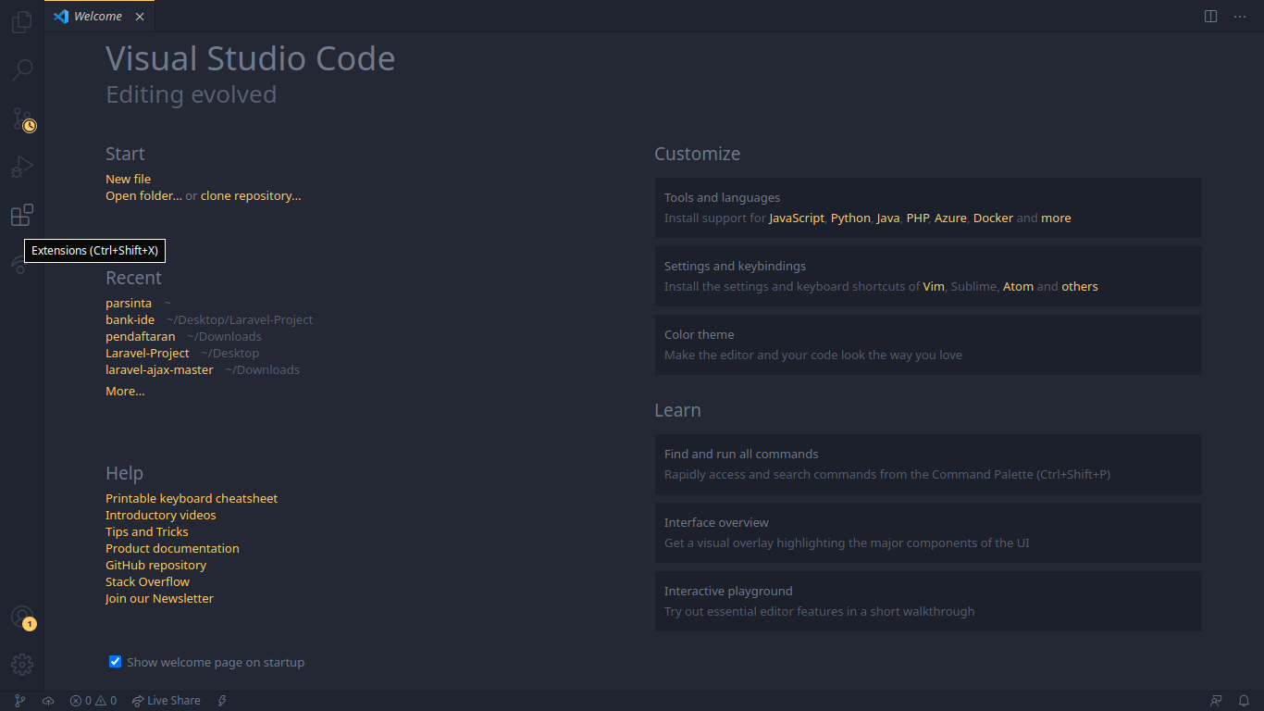Open the Explorer view in the activity bar

(22, 22)
